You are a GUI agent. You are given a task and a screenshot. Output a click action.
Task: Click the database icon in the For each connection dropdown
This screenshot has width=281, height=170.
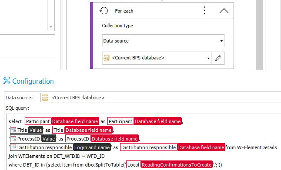coord(107,58)
